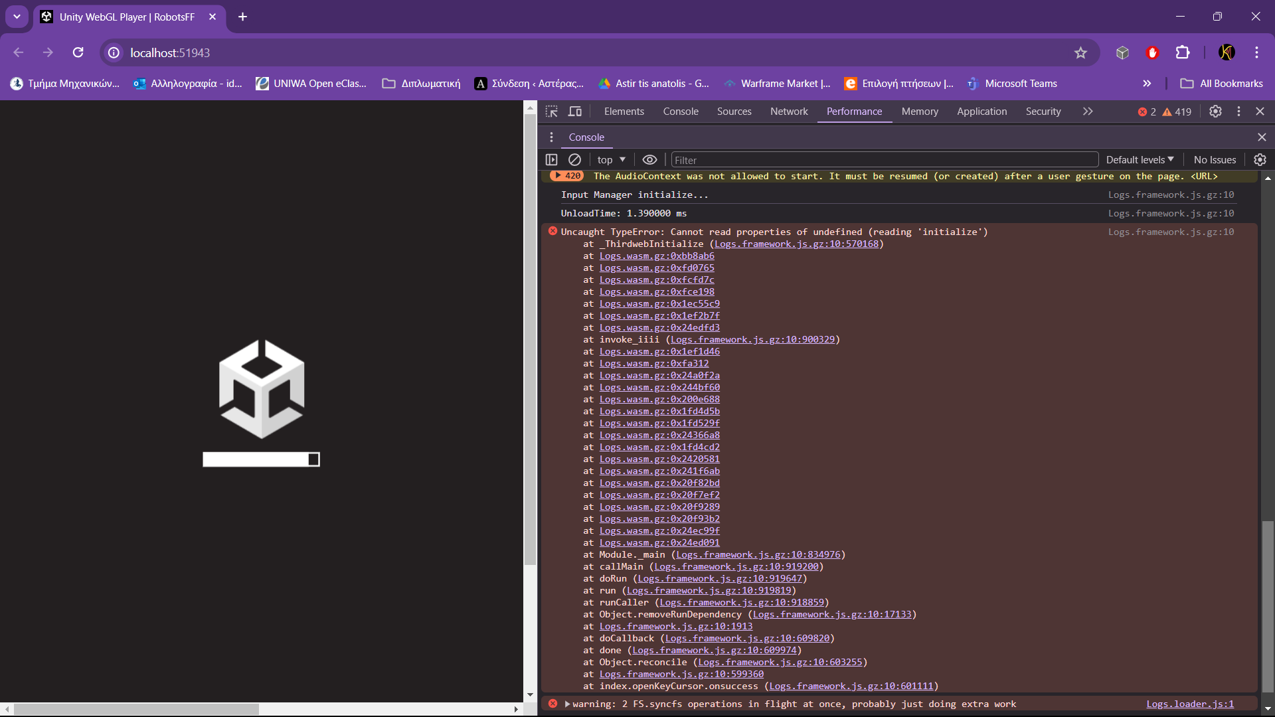This screenshot has width=1275, height=717.
Task: Open the DevTools settings gear
Action: (1215, 112)
